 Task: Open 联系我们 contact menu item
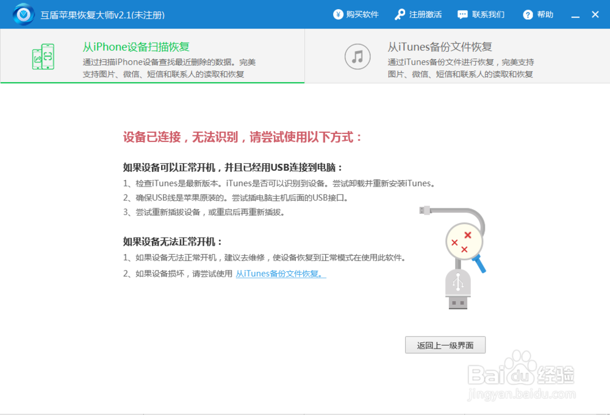pos(481,15)
